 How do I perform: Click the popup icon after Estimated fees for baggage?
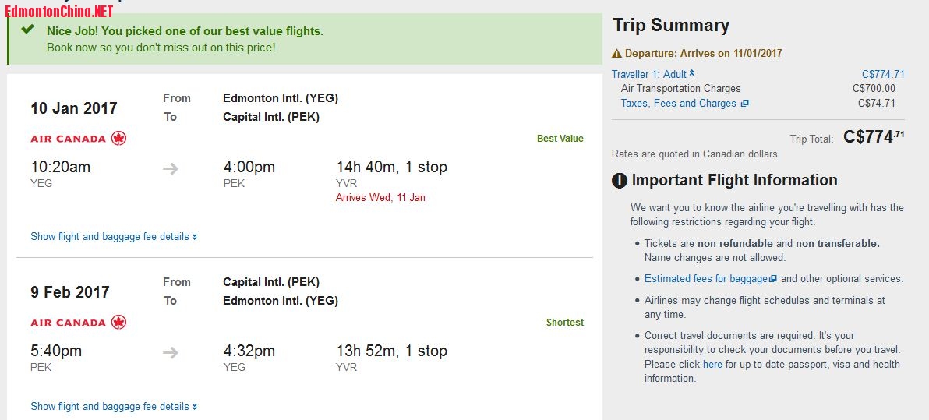point(772,279)
